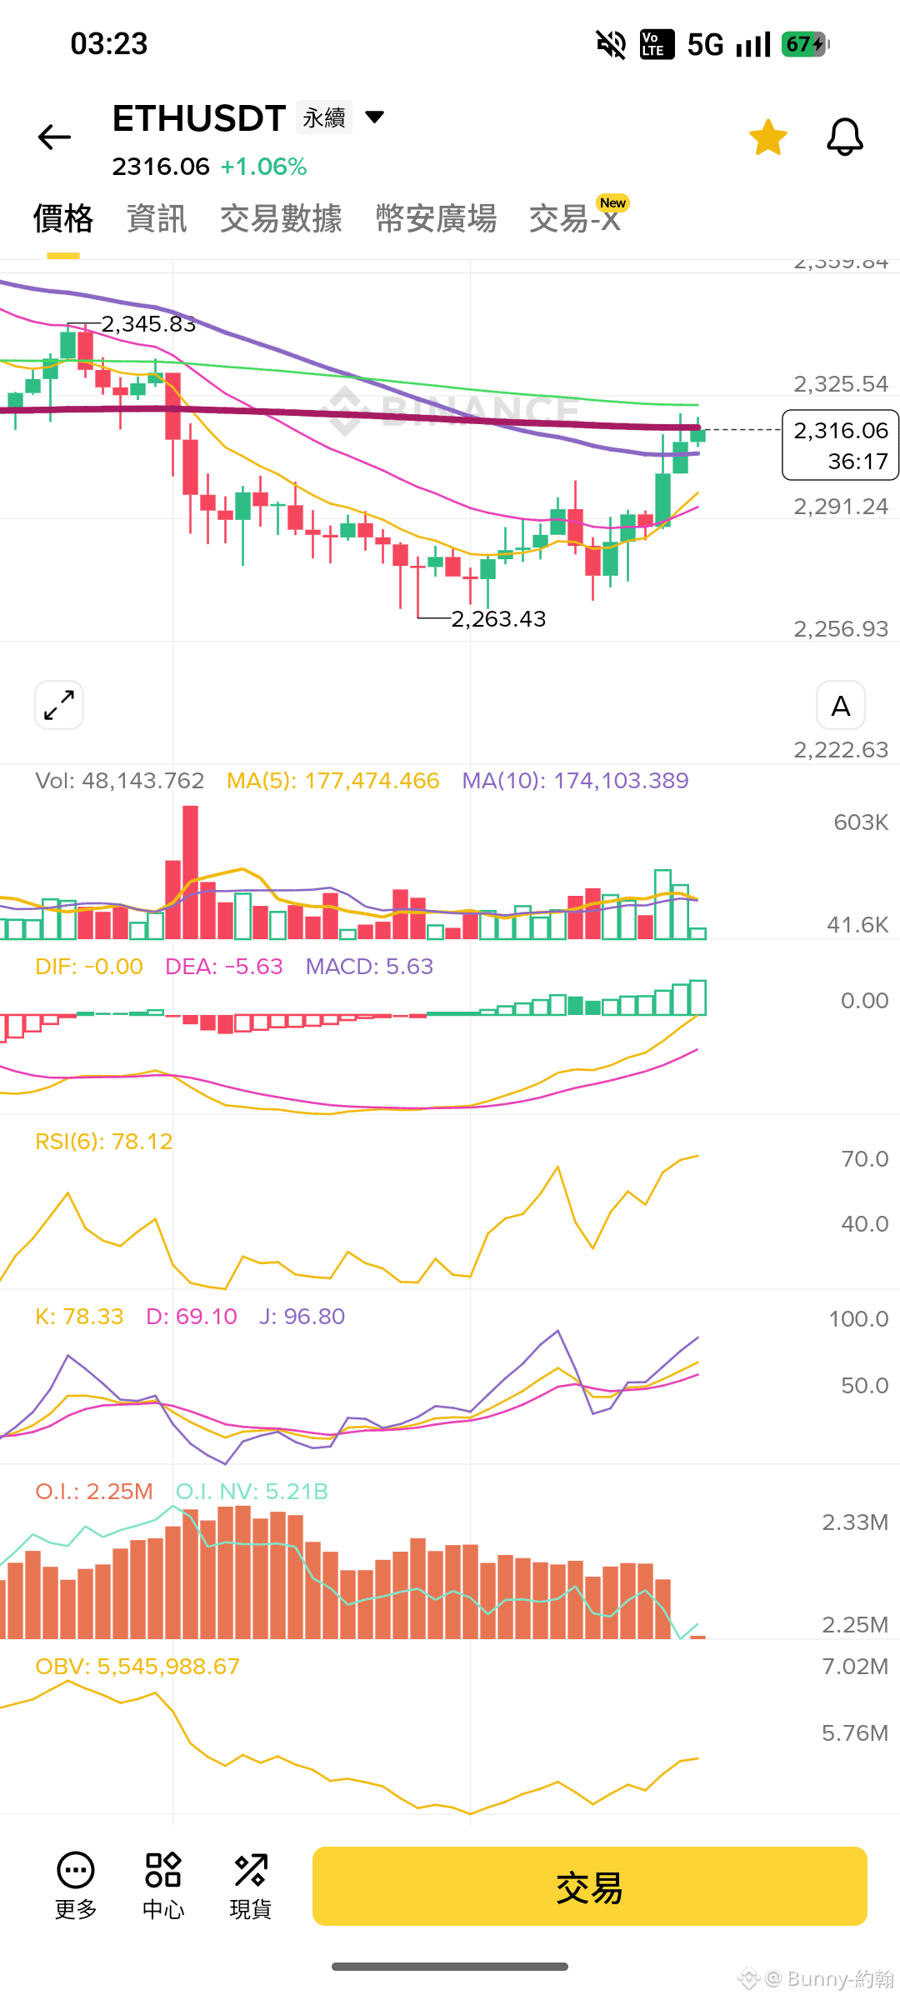The height and width of the screenshot is (2000, 900).
Task: Tap the D: 69.10 label
Action: [x=192, y=1317]
